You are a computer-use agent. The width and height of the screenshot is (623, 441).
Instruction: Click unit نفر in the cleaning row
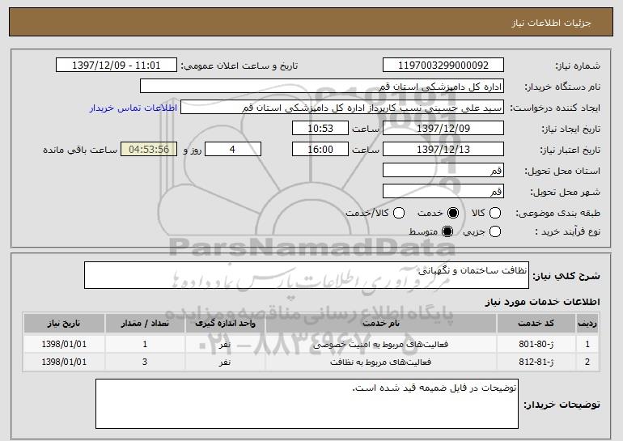(x=225, y=362)
